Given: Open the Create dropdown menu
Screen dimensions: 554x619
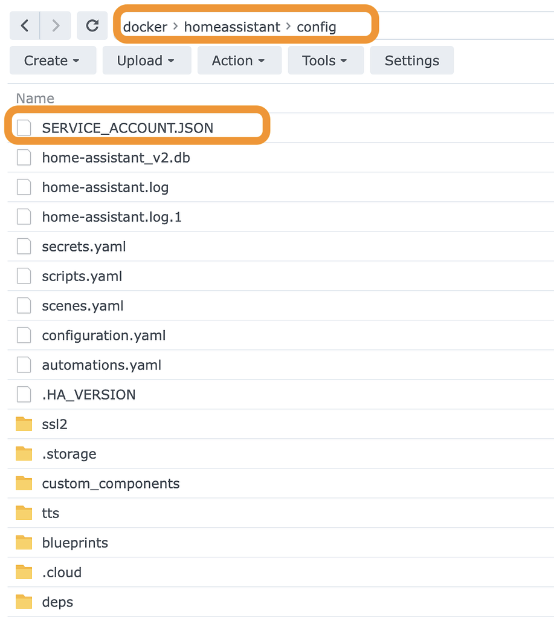Looking at the screenshot, I should pos(53,60).
